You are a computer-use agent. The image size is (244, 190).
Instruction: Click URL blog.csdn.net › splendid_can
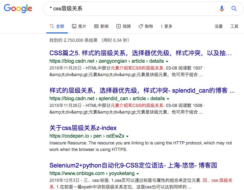click(107, 98)
